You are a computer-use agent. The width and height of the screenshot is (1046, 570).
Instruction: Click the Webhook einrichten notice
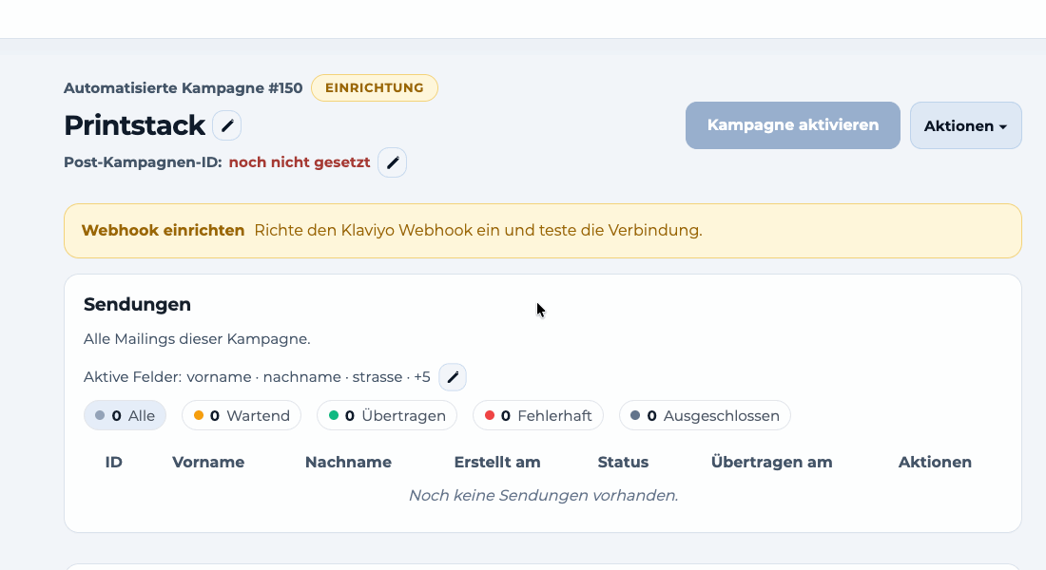click(542, 231)
